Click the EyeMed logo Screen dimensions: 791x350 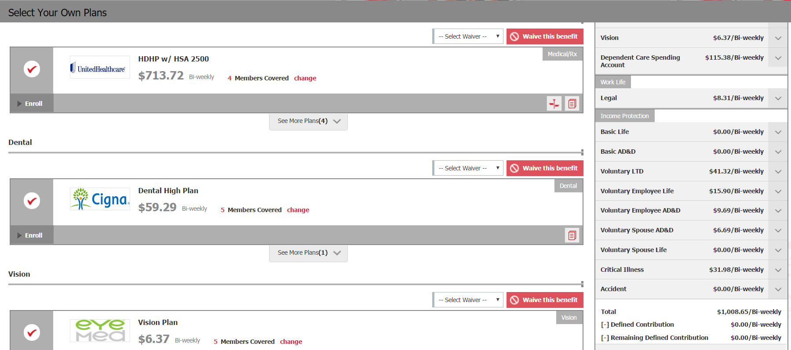[100, 331]
